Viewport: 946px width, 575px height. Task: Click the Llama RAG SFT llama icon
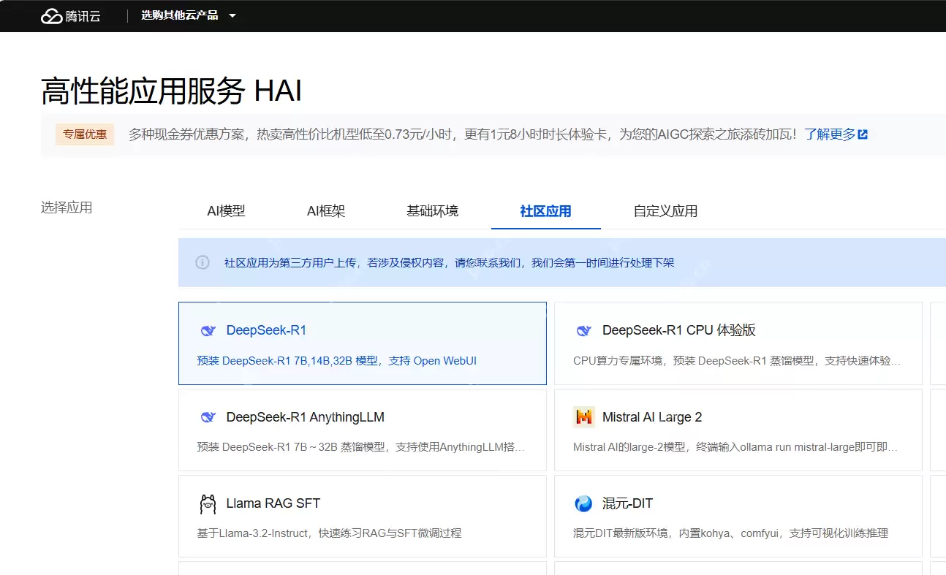(208, 503)
